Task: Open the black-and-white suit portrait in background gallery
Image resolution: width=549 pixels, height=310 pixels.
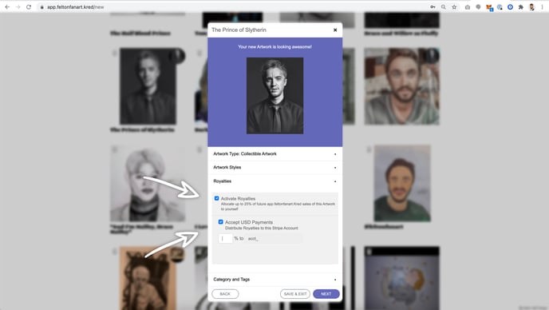Action: [x=148, y=86]
